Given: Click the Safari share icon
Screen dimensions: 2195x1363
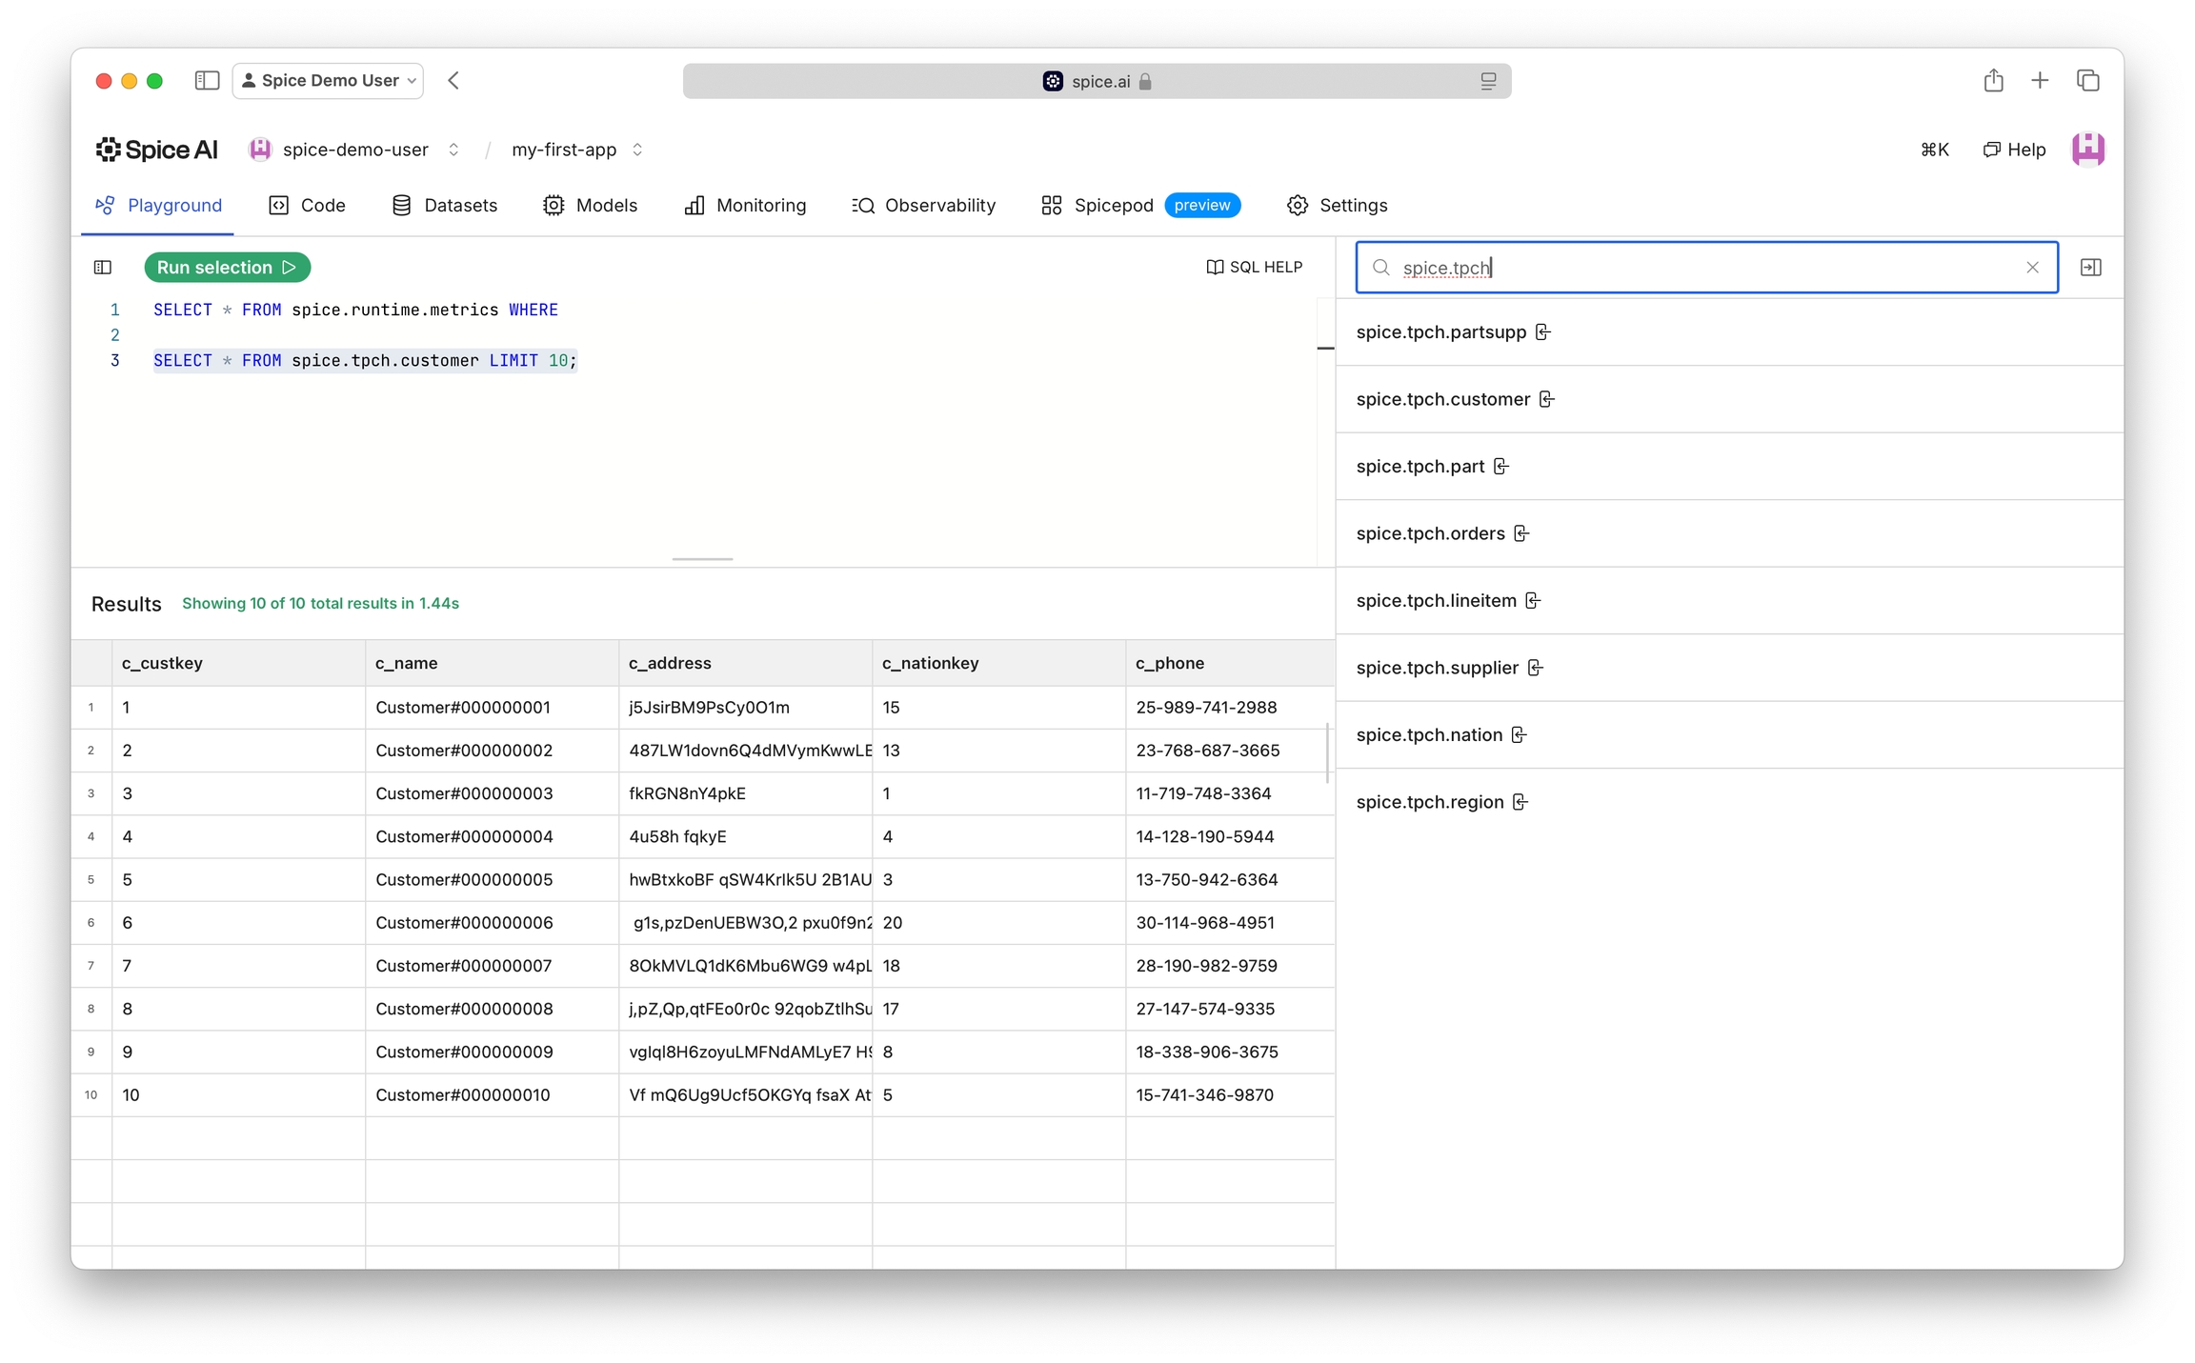Looking at the screenshot, I should [1993, 81].
